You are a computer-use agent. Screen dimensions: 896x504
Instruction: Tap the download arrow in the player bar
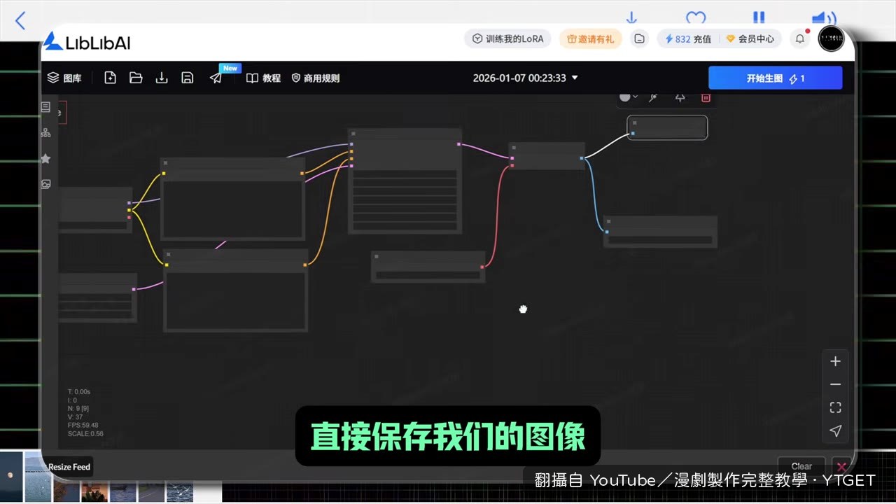point(631,17)
